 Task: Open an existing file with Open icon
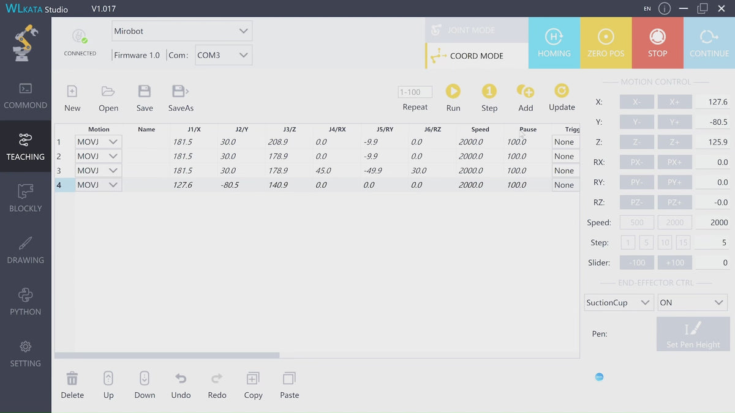pos(108,92)
